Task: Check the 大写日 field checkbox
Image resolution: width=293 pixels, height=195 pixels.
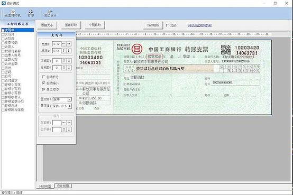Action: 3,39
